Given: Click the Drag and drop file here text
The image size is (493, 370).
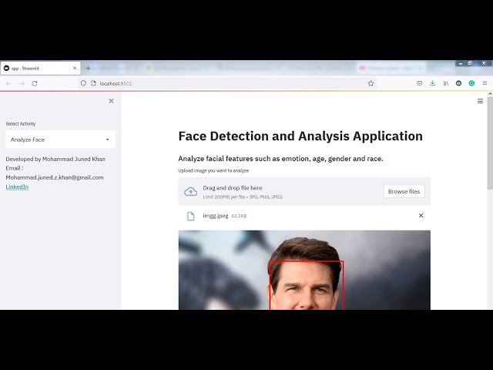Looking at the screenshot, I should (x=233, y=188).
